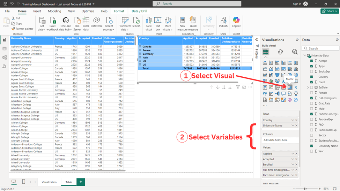Click Copy in the Clipboard group
The height and width of the screenshot is (191, 340).
pyautogui.click(x=17, y=23)
